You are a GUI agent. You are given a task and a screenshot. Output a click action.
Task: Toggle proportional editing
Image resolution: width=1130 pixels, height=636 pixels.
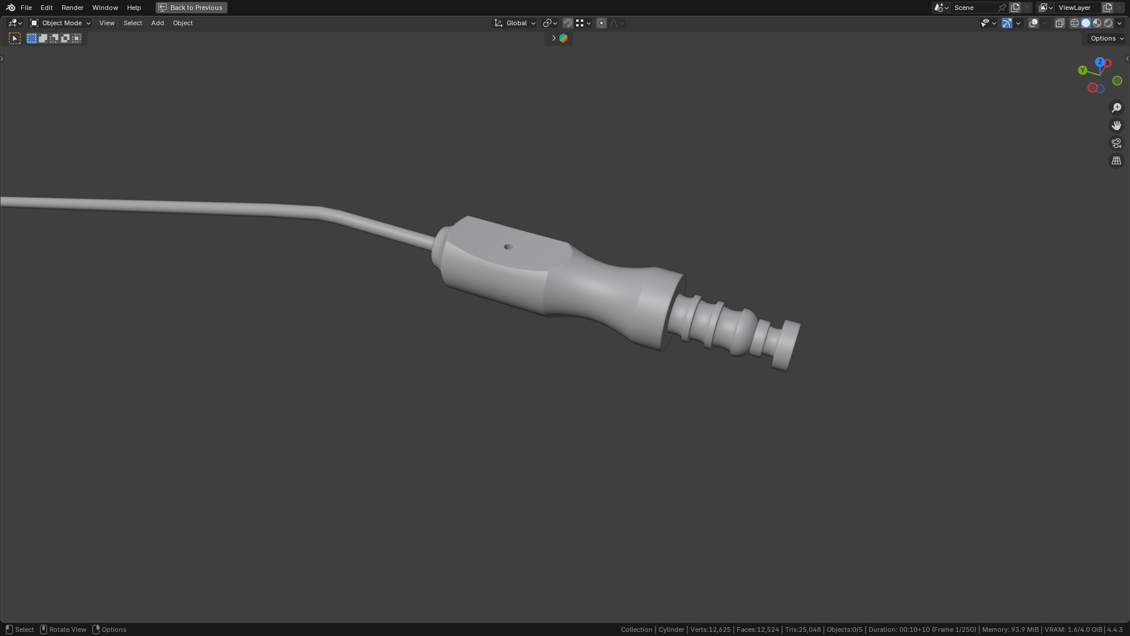601,23
